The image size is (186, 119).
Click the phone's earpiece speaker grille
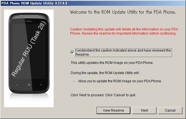[29, 16]
